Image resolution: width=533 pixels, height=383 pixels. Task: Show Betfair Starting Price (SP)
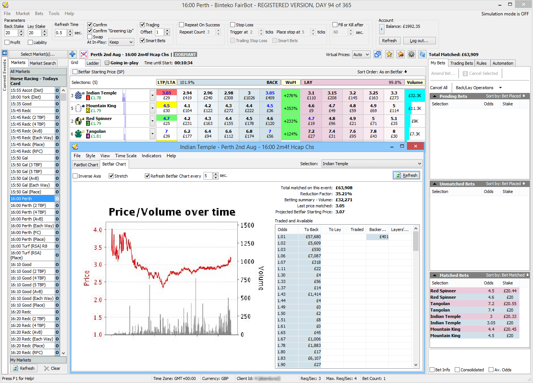pos(74,71)
